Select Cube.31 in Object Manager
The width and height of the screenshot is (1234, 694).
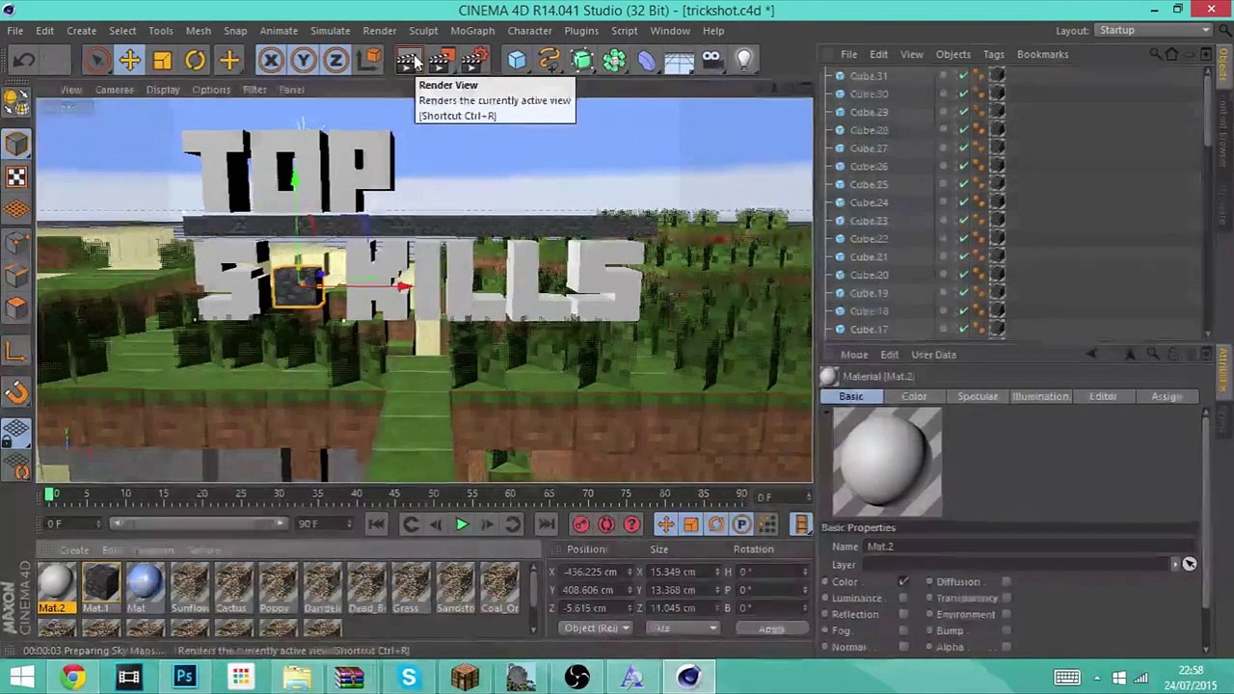point(869,76)
